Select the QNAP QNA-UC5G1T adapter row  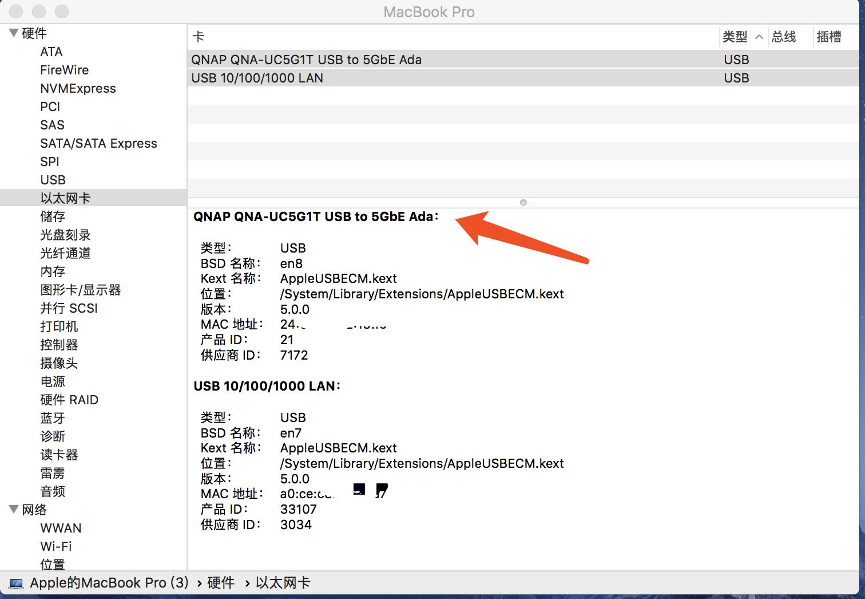tap(307, 60)
